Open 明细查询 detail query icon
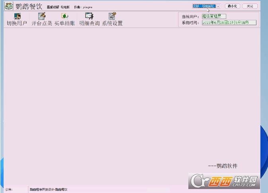268x193 pixels. [x=89, y=16]
